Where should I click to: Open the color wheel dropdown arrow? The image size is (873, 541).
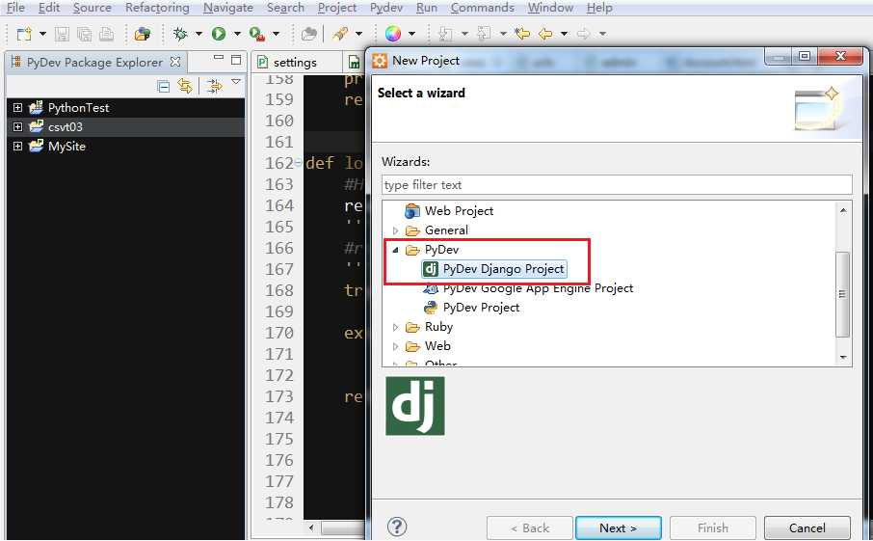[412, 34]
